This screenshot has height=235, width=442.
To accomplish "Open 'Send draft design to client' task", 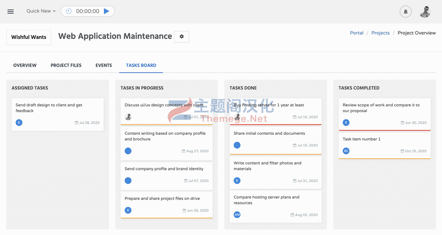I will coord(49,108).
